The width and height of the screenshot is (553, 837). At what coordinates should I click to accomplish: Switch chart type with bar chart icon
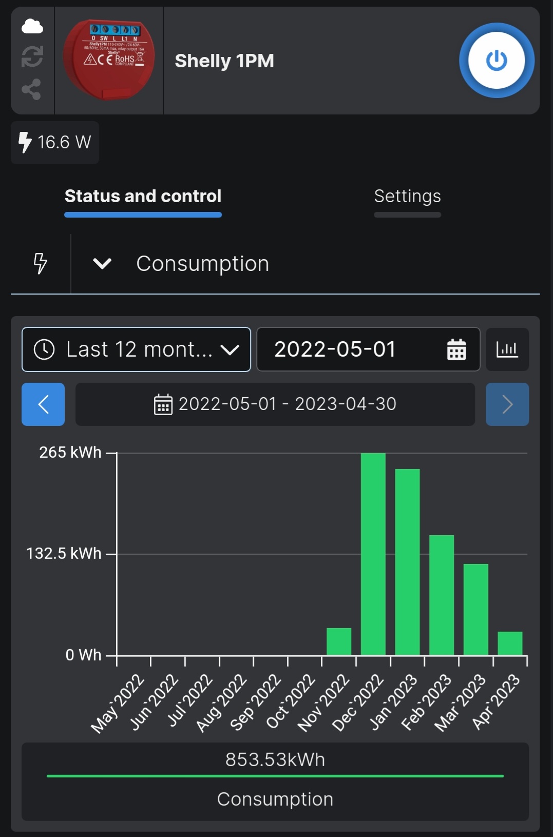point(507,349)
